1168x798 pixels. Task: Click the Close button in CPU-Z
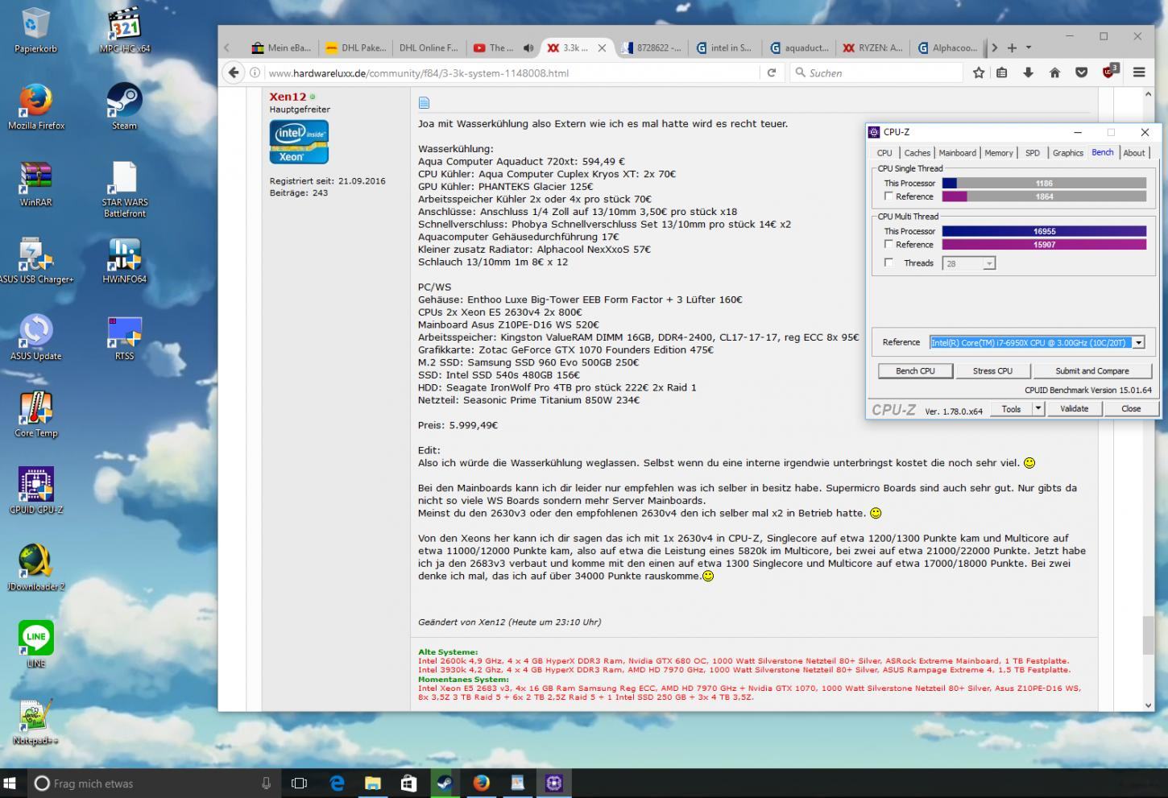point(1131,409)
